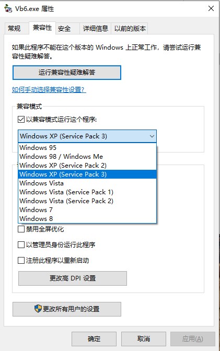The width and height of the screenshot is (220, 351).
Task: Open 如何手动选择兼容性设置 link
Action: (x=49, y=90)
